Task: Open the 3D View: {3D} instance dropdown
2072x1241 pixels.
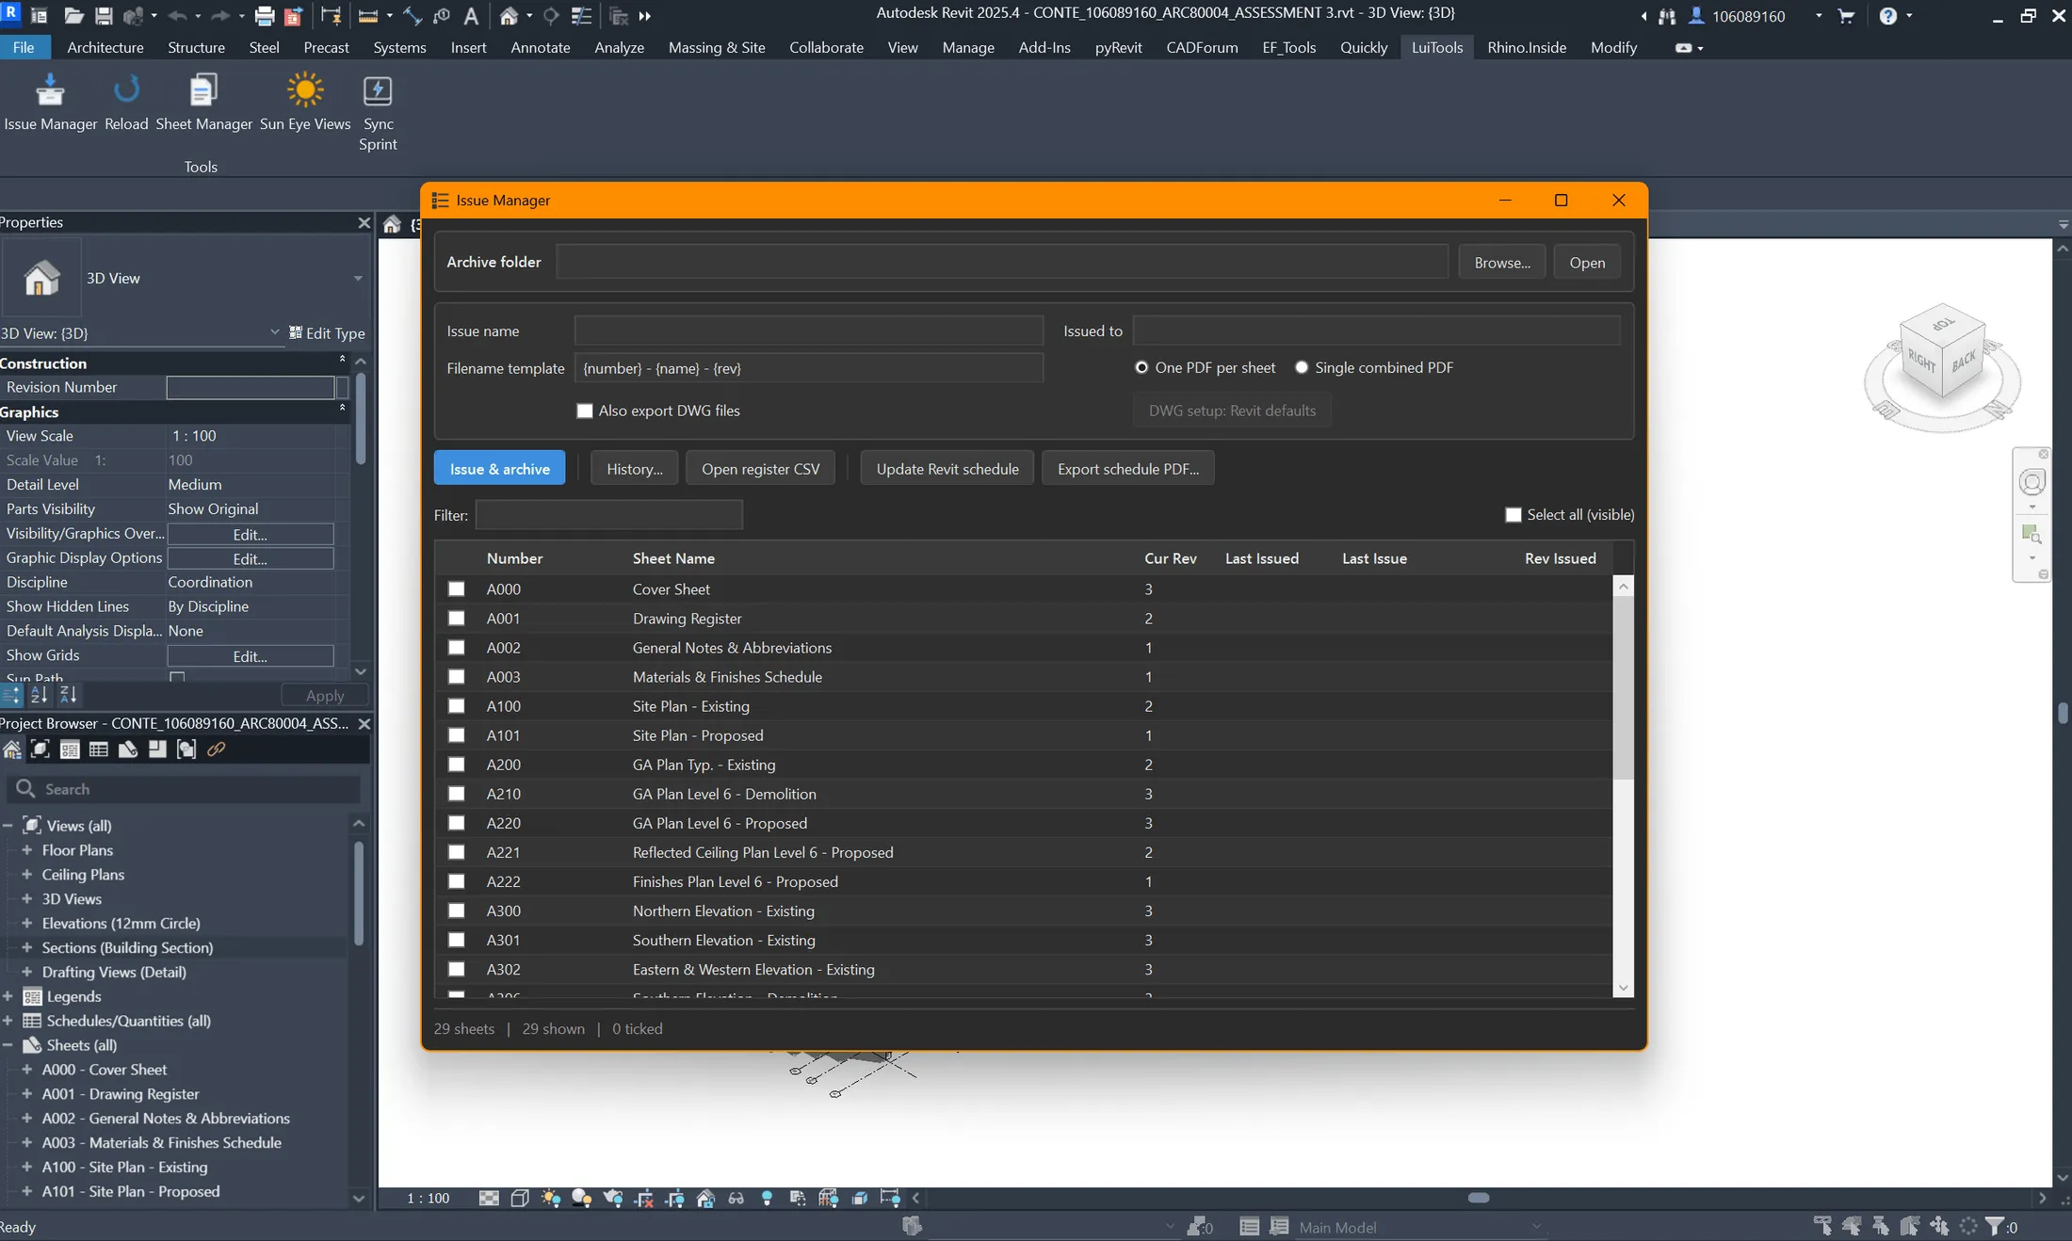Action: (x=274, y=332)
